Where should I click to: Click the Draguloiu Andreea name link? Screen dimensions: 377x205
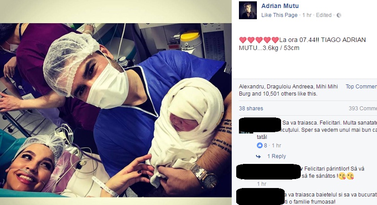(x=290, y=87)
